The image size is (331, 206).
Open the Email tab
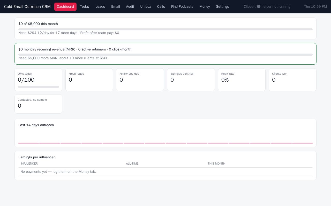point(116,7)
